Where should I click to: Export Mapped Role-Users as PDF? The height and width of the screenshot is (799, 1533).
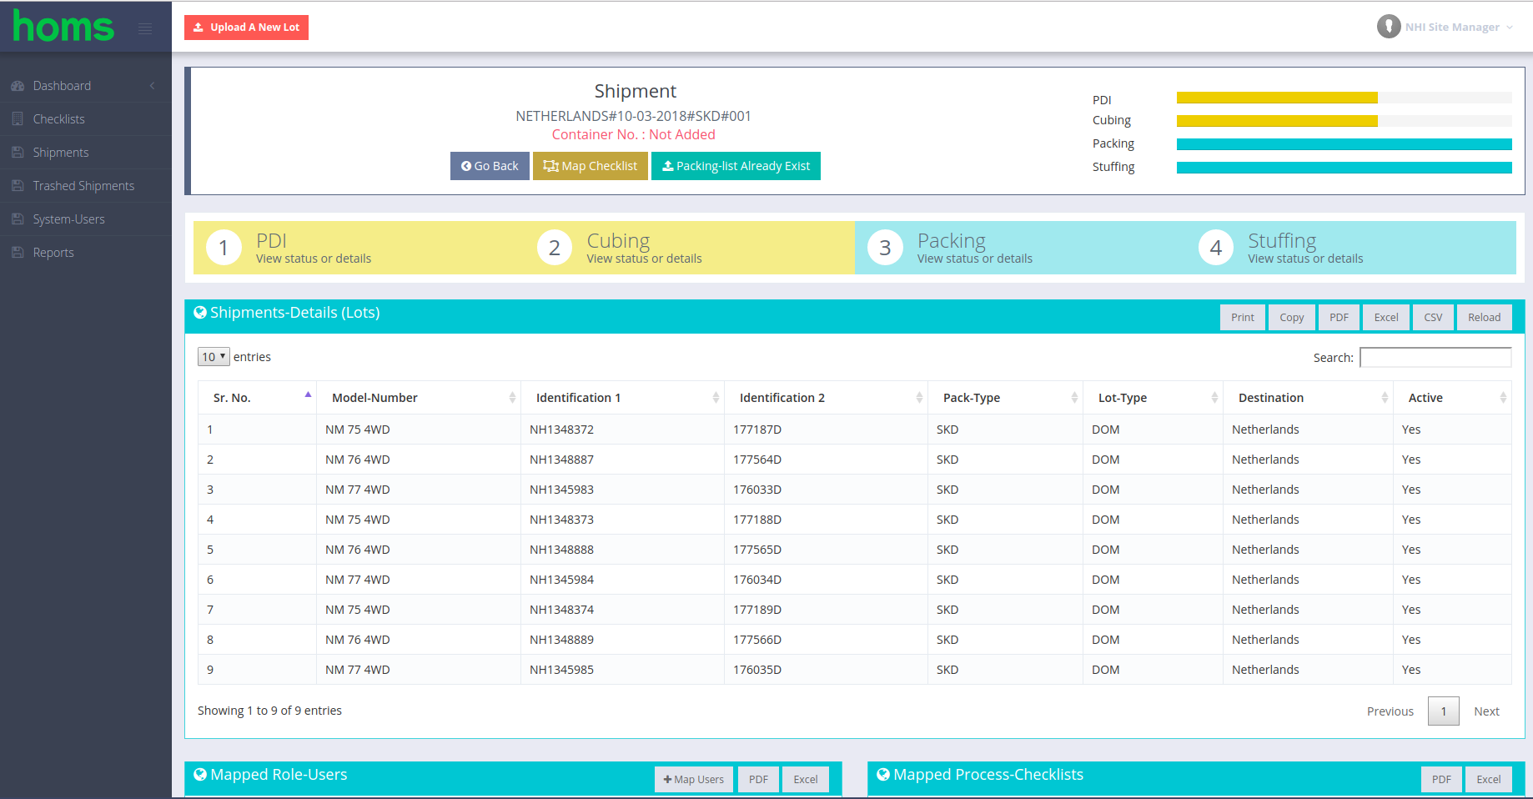758,780
